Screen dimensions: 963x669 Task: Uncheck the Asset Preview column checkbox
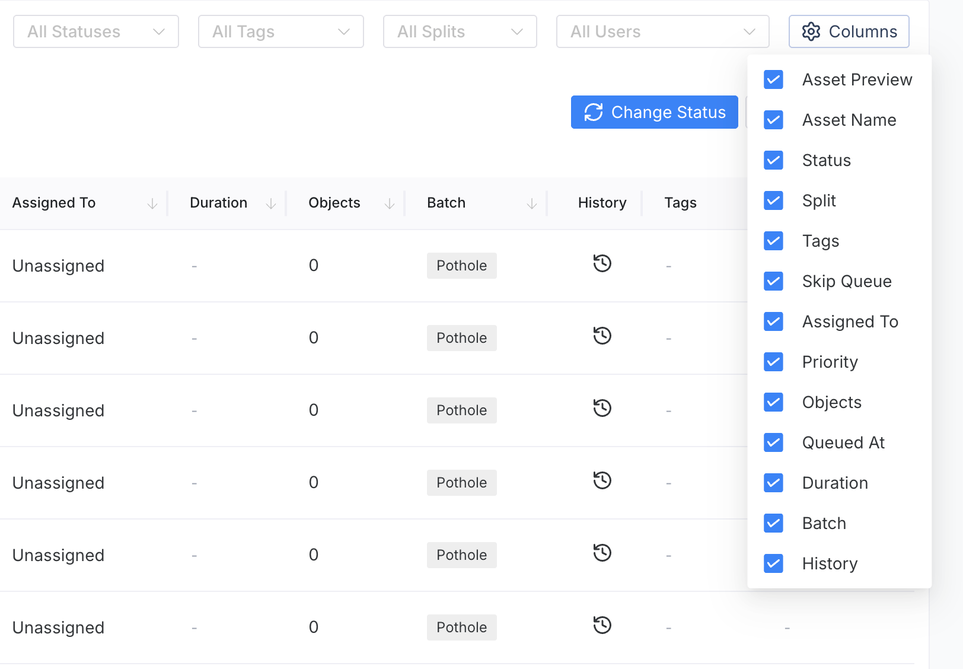(773, 79)
